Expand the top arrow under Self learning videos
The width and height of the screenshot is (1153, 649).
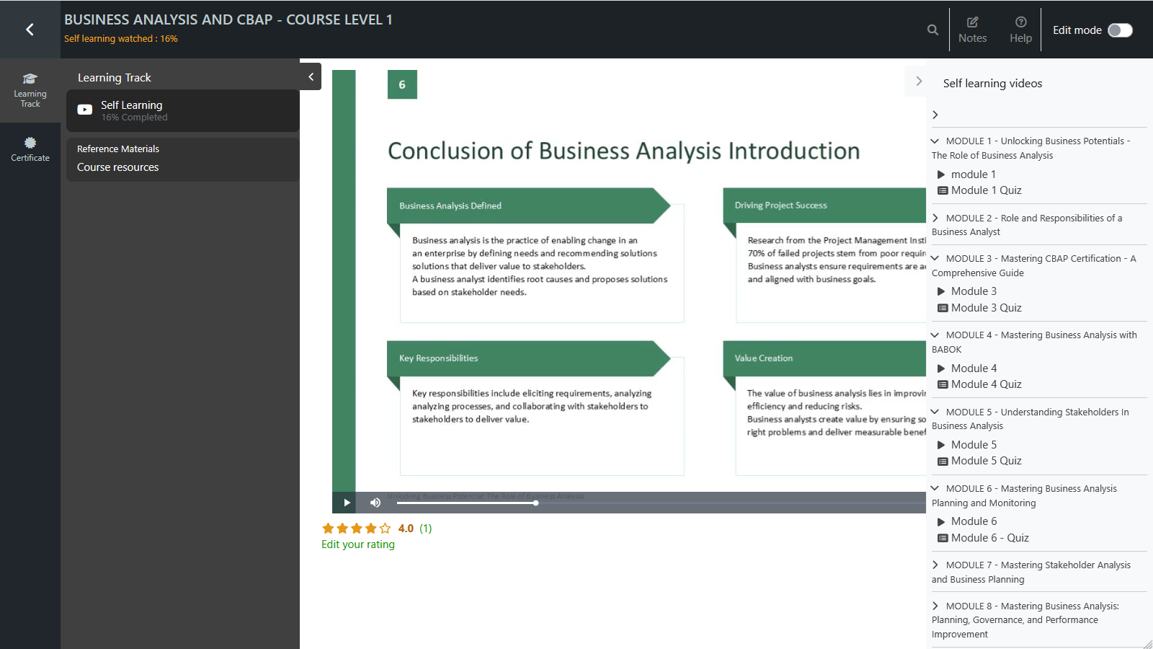coord(935,115)
